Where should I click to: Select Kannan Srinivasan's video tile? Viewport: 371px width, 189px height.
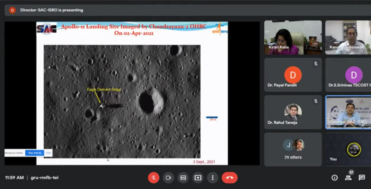[348, 37]
